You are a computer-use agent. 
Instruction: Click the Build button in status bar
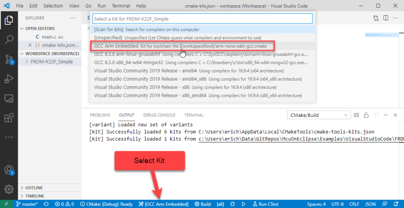(202, 204)
